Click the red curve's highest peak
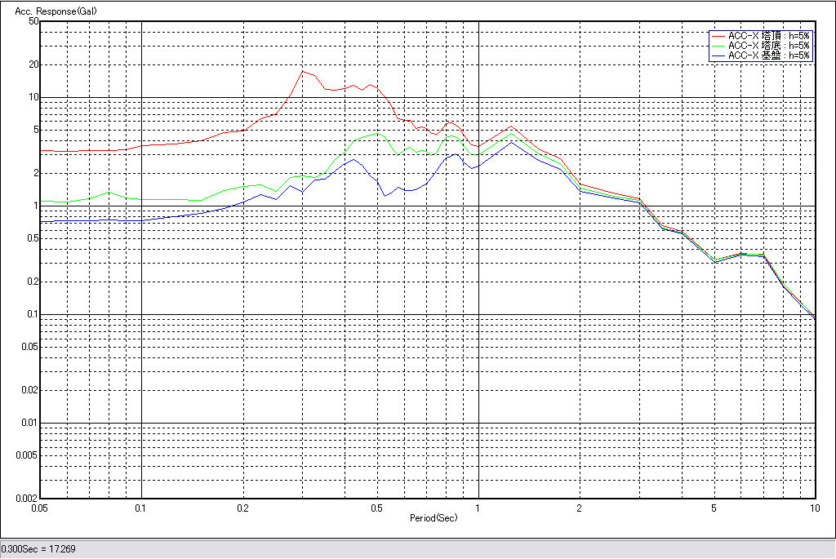 (x=303, y=71)
